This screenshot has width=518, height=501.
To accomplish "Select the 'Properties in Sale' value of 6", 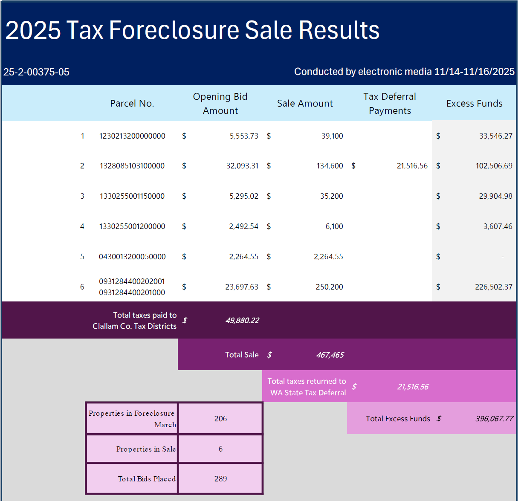I will tap(220, 449).
